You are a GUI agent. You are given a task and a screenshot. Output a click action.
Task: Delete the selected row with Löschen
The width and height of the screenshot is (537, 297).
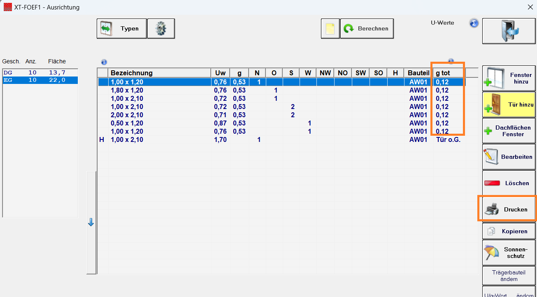[509, 183]
